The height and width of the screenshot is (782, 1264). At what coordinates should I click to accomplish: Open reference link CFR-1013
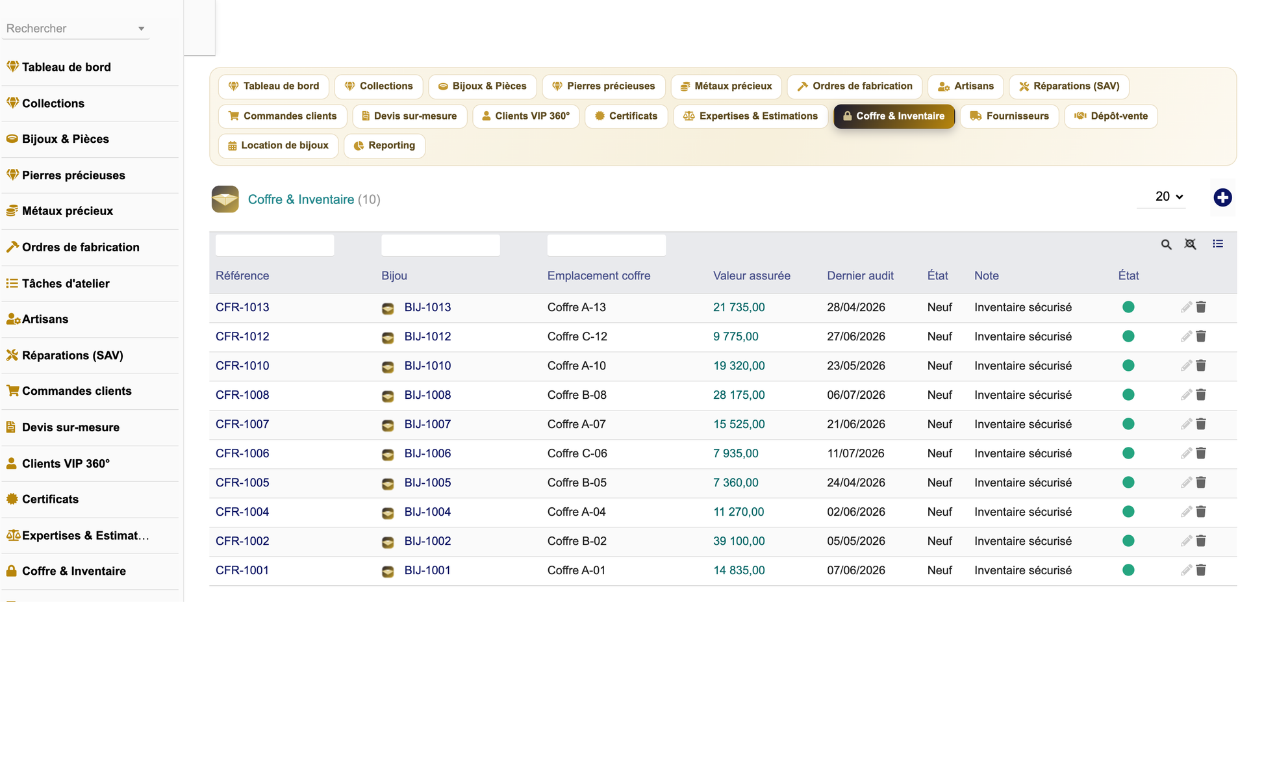[x=242, y=307]
